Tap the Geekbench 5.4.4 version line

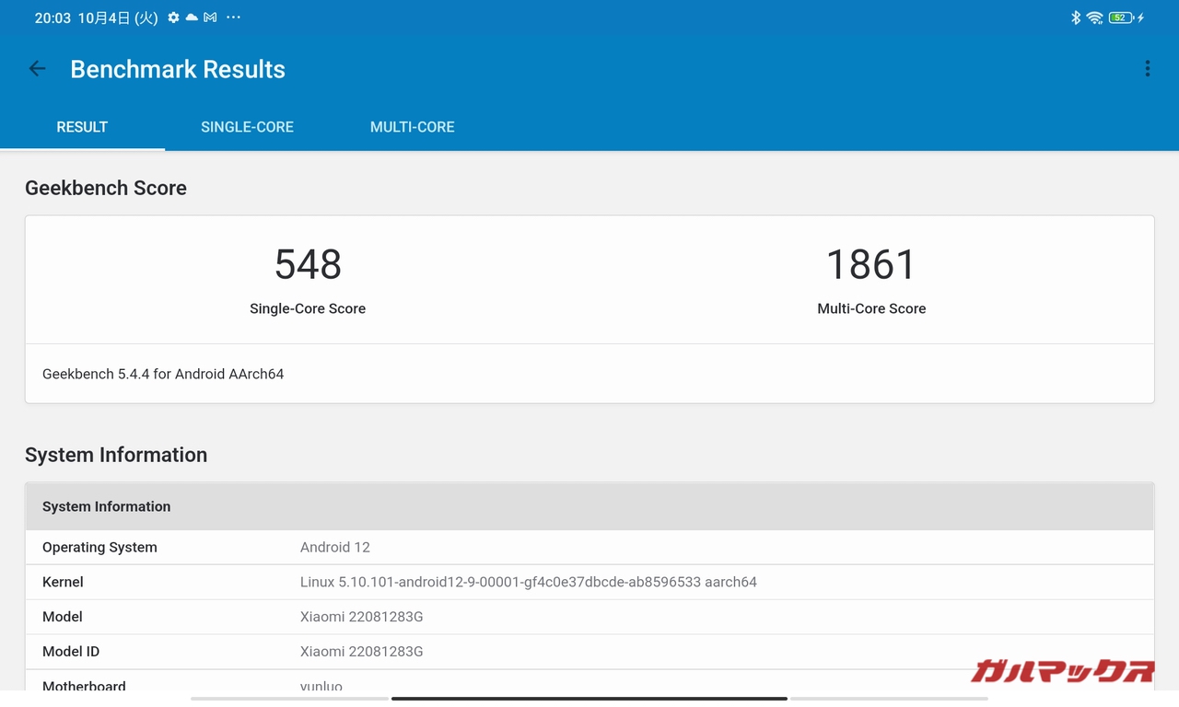(163, 374)
